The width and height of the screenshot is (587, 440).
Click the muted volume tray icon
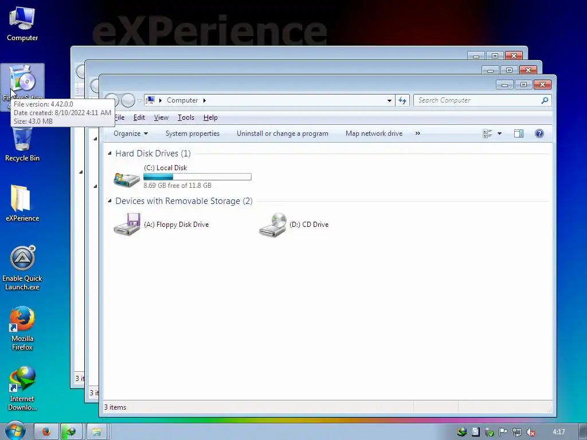click(530, 432)
